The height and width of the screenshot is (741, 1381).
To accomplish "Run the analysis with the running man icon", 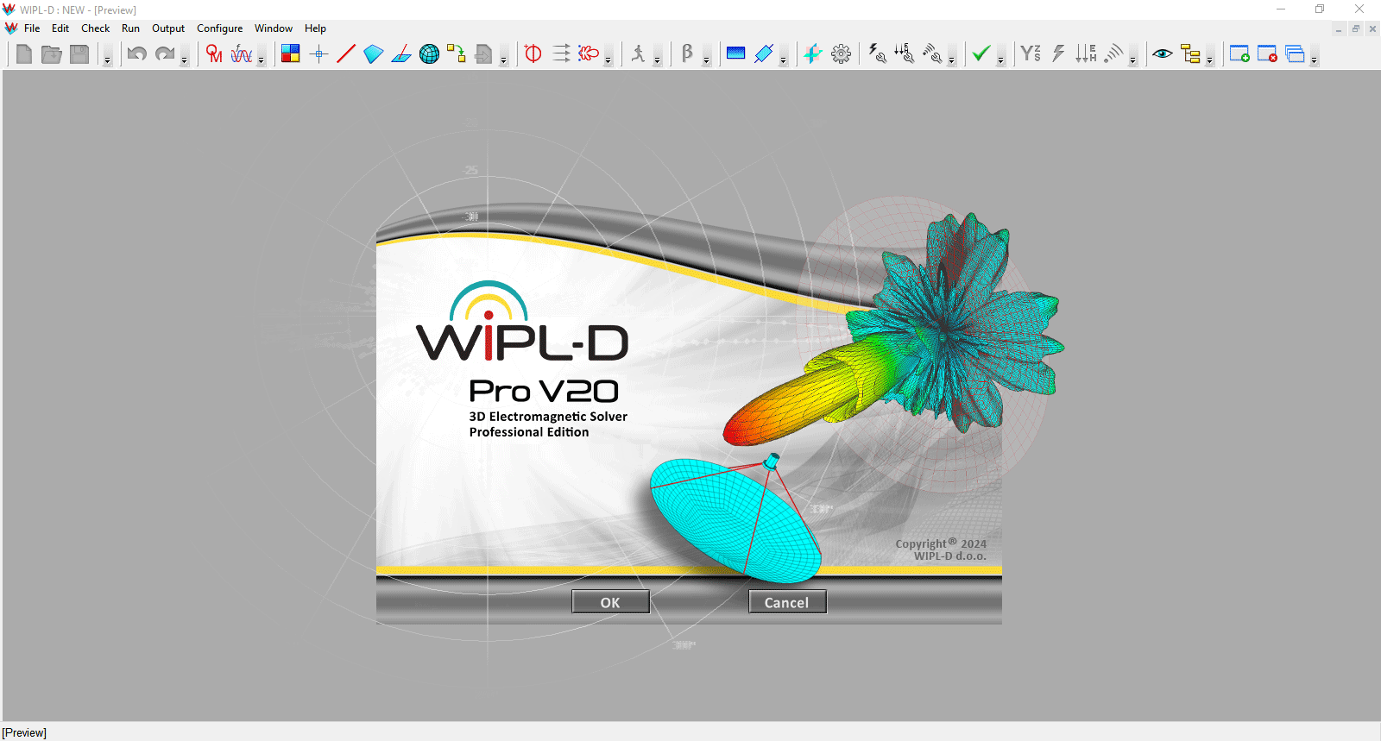I will pyautogui.click(x=638, y=54).
